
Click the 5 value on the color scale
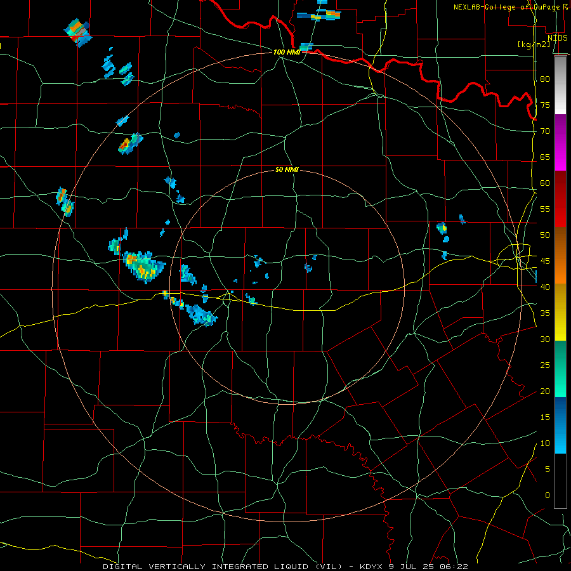click(x=548, y=469)
